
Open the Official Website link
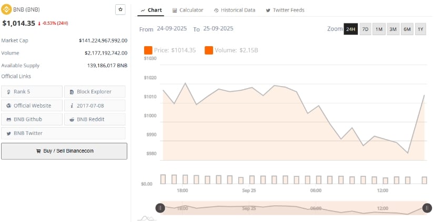click(32, 105)
